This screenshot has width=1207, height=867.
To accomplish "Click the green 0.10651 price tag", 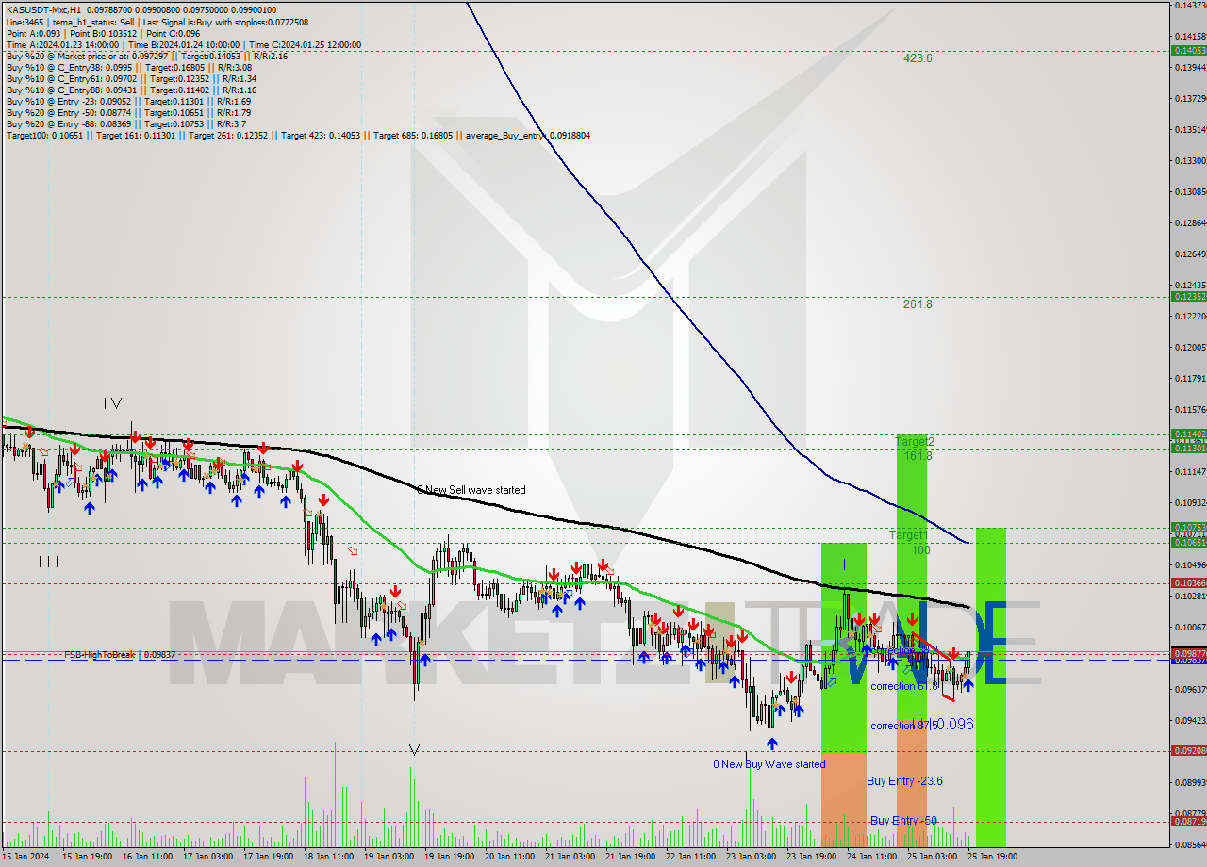I will click(x=1188, y=542).
